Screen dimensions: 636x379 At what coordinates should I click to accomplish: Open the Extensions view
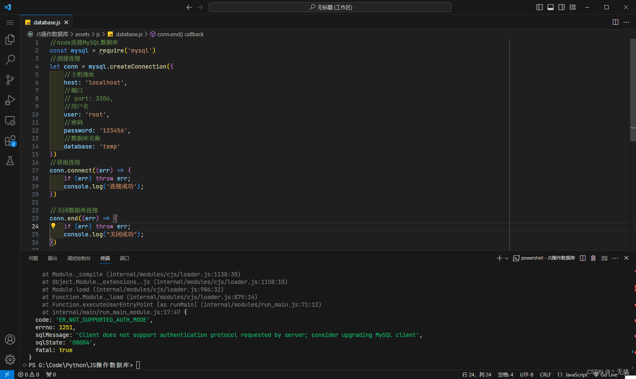10,141
